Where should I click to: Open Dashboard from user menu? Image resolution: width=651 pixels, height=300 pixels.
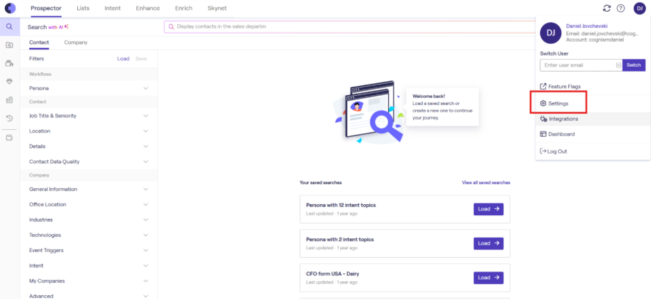pyautogui.click(x=557, y=134)
